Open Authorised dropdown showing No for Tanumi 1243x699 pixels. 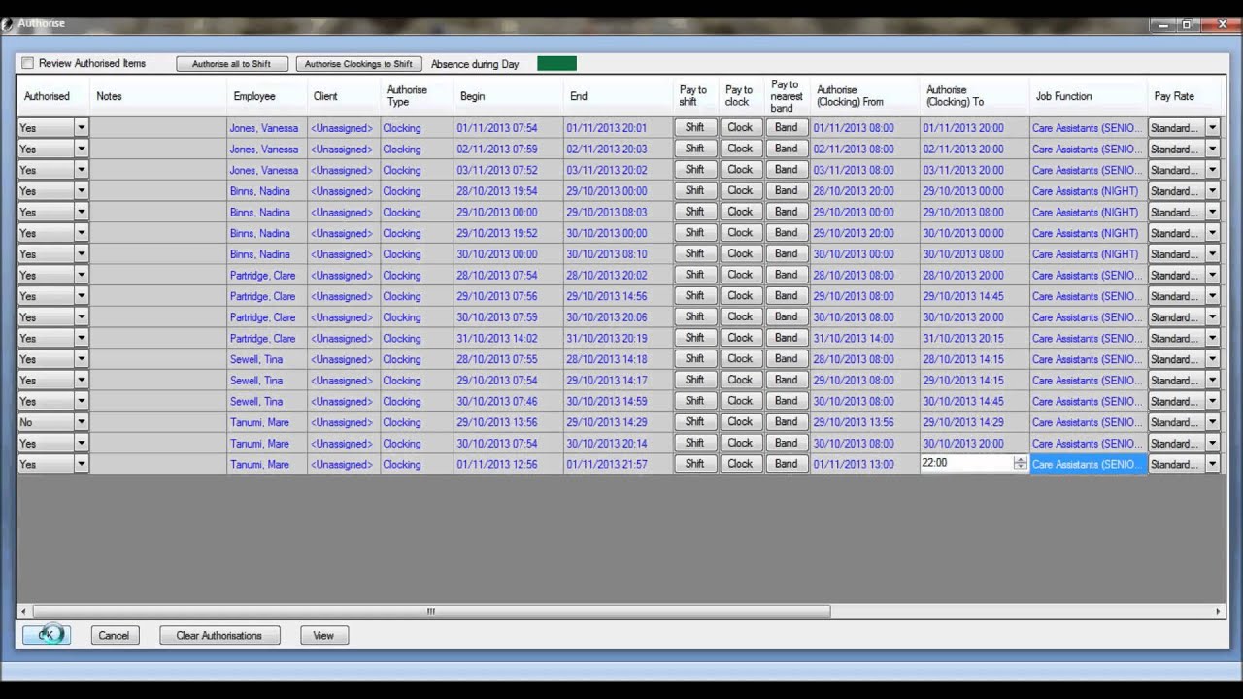82,421
